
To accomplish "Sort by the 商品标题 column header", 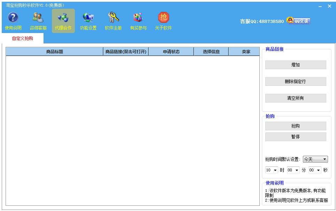I will point(55,52).
